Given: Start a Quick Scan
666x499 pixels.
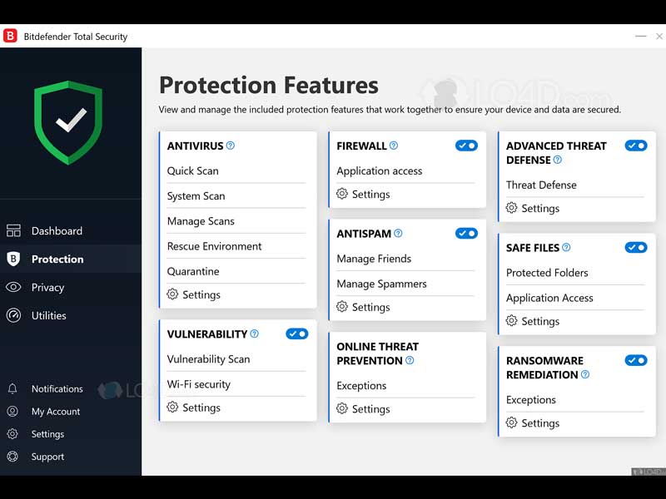Looking at the screenshot, I should pos(192,171).
